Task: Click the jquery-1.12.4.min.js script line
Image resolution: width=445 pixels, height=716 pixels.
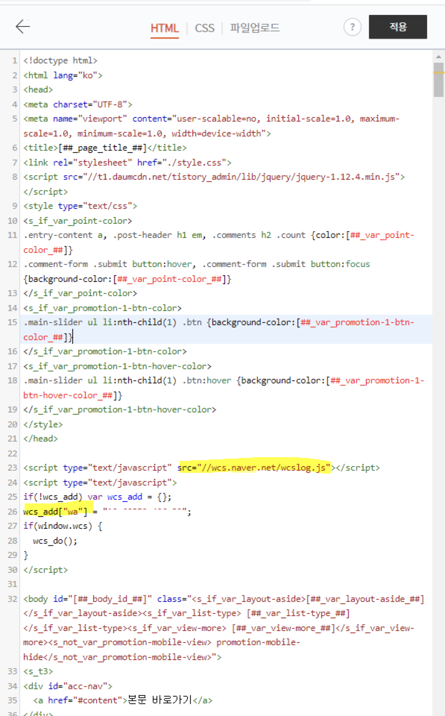Action: click(214, 184)
